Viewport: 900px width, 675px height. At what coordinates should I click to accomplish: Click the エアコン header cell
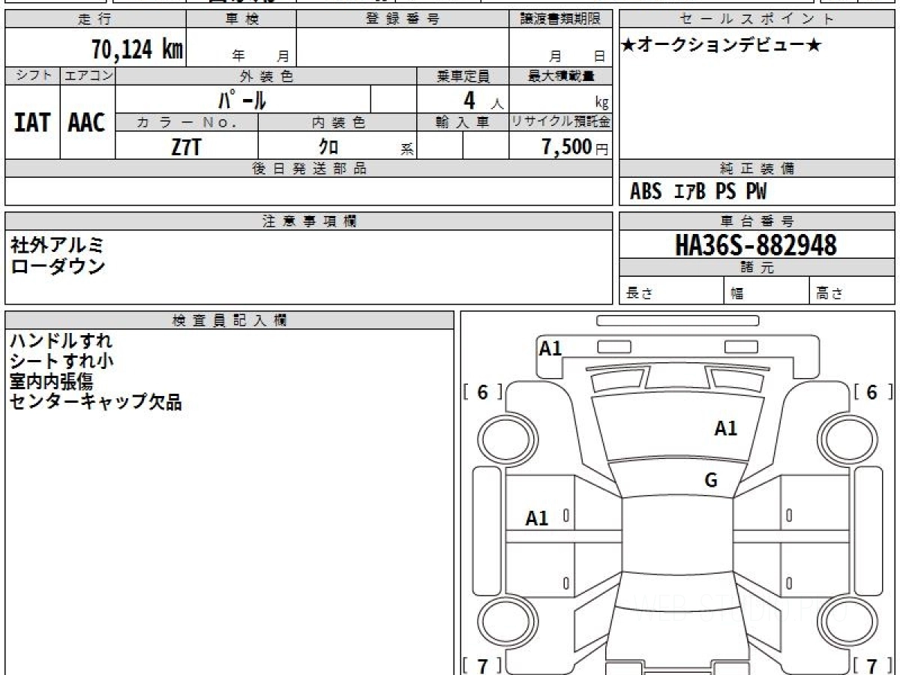(x=88, y=76)
